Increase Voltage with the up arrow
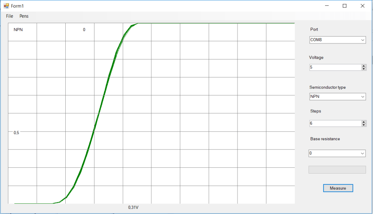The image size is (373, 214). point(364,66)
